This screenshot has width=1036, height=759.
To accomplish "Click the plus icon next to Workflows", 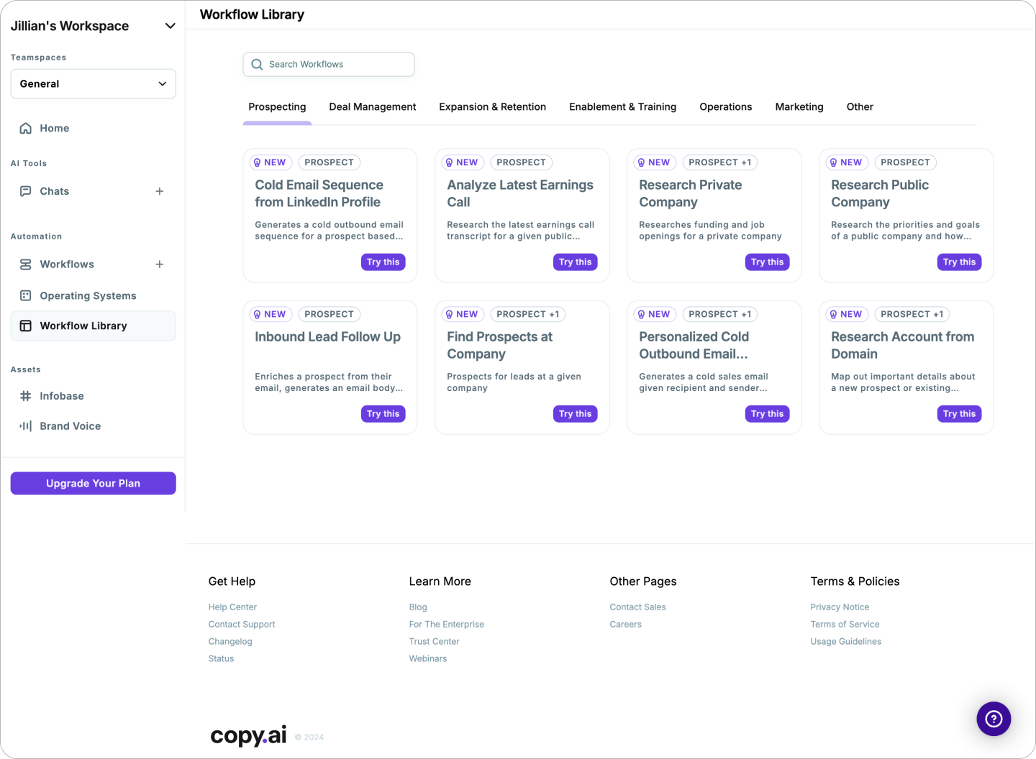I will pos(160,264).
